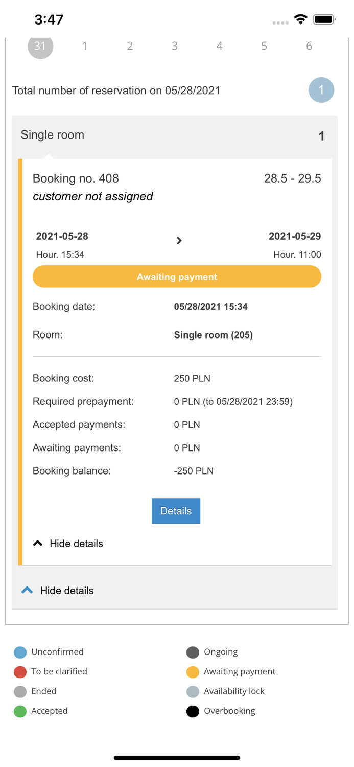354x767 pixels.
Task: Click the battery icon in the status bar
Action: (x=324, y=18)
